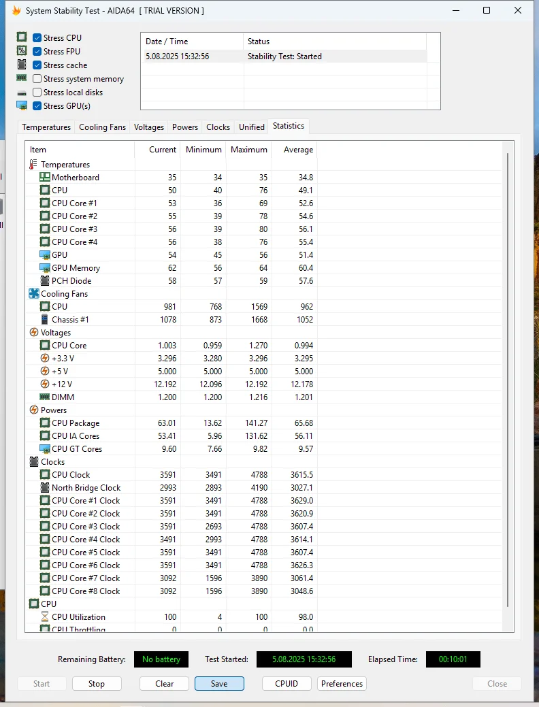Enable the Stress system memory checkbox
This screenshot has width=539, height=707.
37,78
